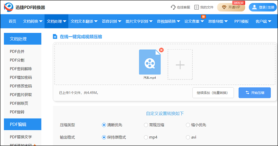278x146 pixels.
Task: Open PDF替换文字 in the sidebar
Action: pyautogui.click(x=21, y=137)
